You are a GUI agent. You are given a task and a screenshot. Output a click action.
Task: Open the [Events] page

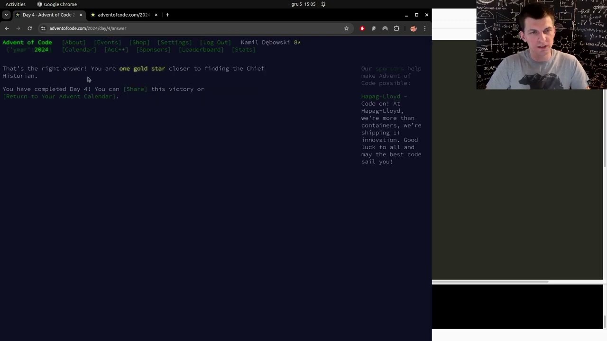click(108, 42)
